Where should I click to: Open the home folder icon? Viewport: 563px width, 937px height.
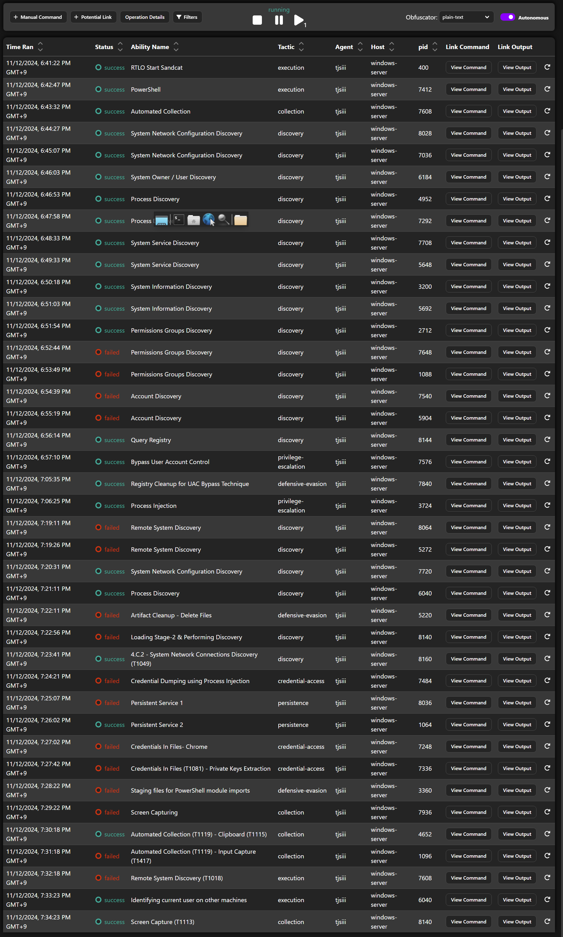coord(193,220)
